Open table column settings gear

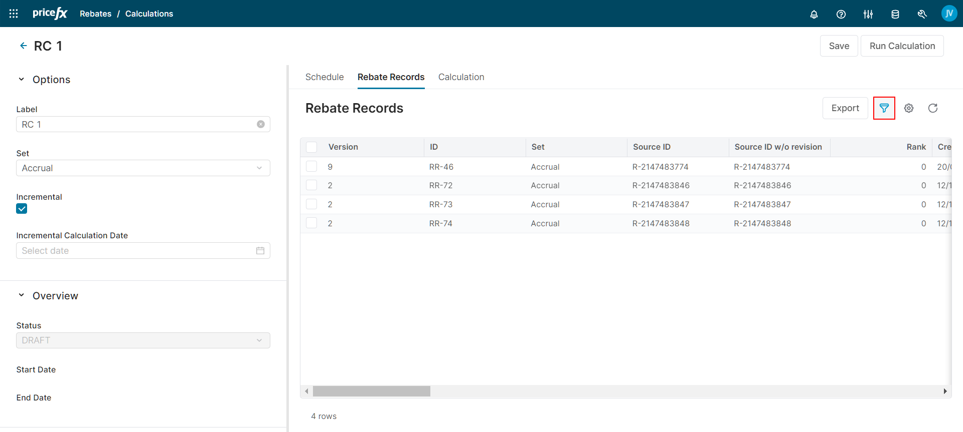908,108
